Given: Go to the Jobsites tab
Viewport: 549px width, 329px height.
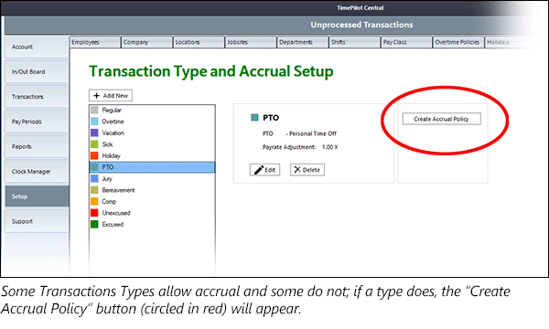Looking at the screenshot, I should click(x=251, y=42).
